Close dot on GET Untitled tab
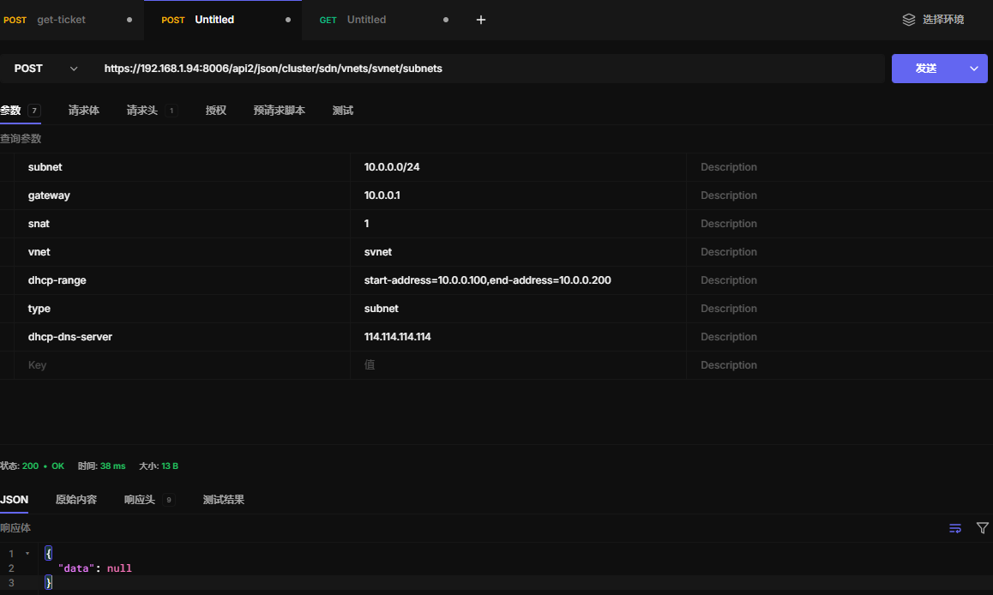The image size is (993, 595). (446, 20)
